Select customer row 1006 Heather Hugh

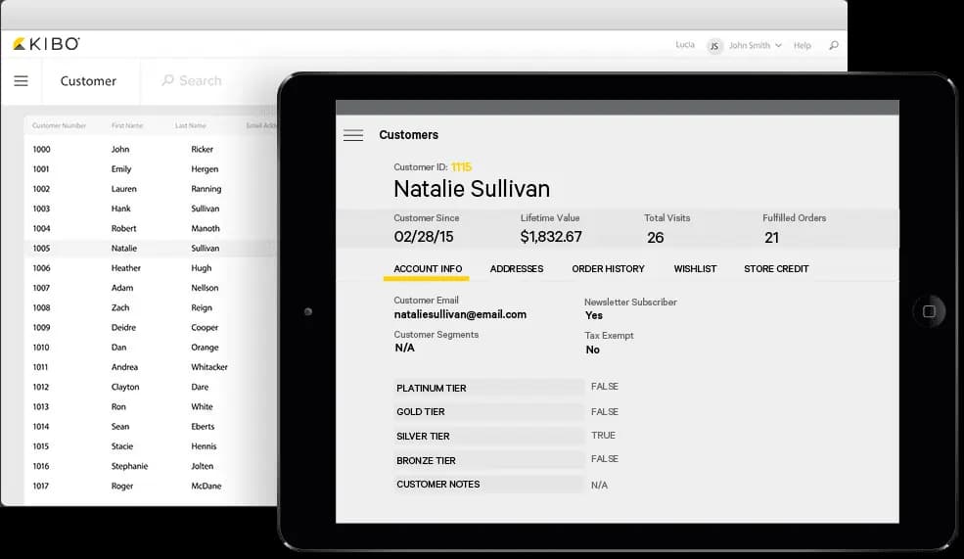[151, 267]
